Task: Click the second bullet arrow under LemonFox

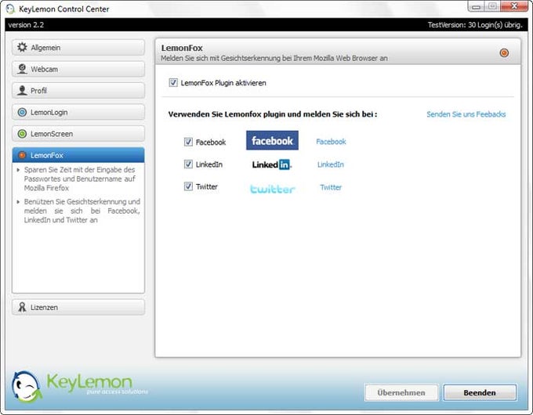Action: click(x=18, y=202)
